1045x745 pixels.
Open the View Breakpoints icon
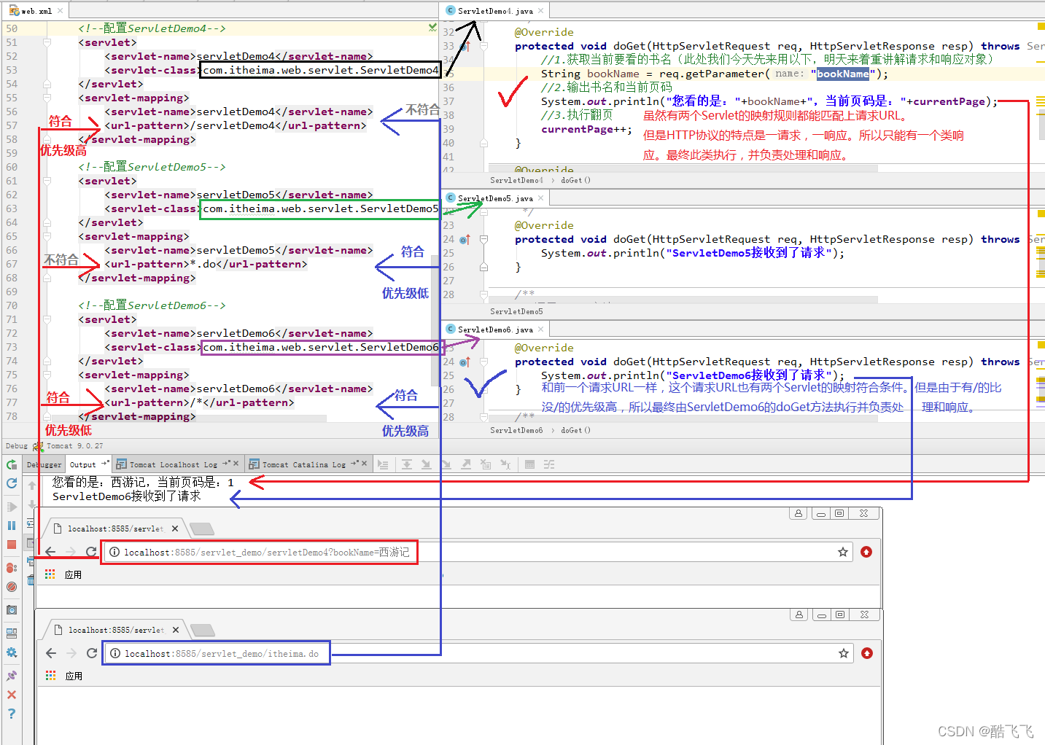pyautogui.click(x=11, y=568)
